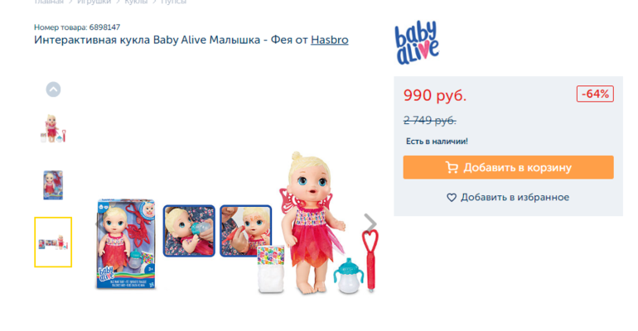638x331 pixels.
Task: Open the Куклы breadcrumb
Action: click(136, 2)
